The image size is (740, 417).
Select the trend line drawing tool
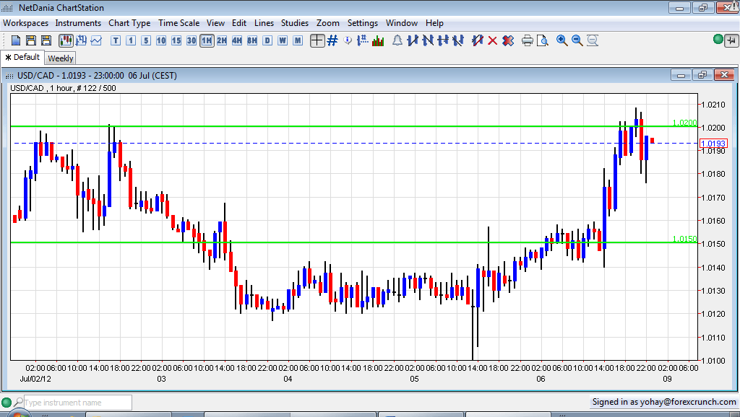pos(413,40)
